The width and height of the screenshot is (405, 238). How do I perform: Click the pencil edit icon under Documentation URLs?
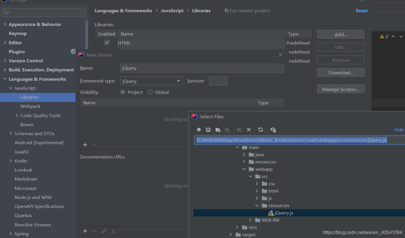click(x=104, y=231)
